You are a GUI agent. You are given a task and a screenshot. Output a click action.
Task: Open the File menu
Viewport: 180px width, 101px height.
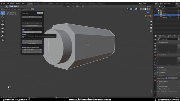(x=4, y=4)
